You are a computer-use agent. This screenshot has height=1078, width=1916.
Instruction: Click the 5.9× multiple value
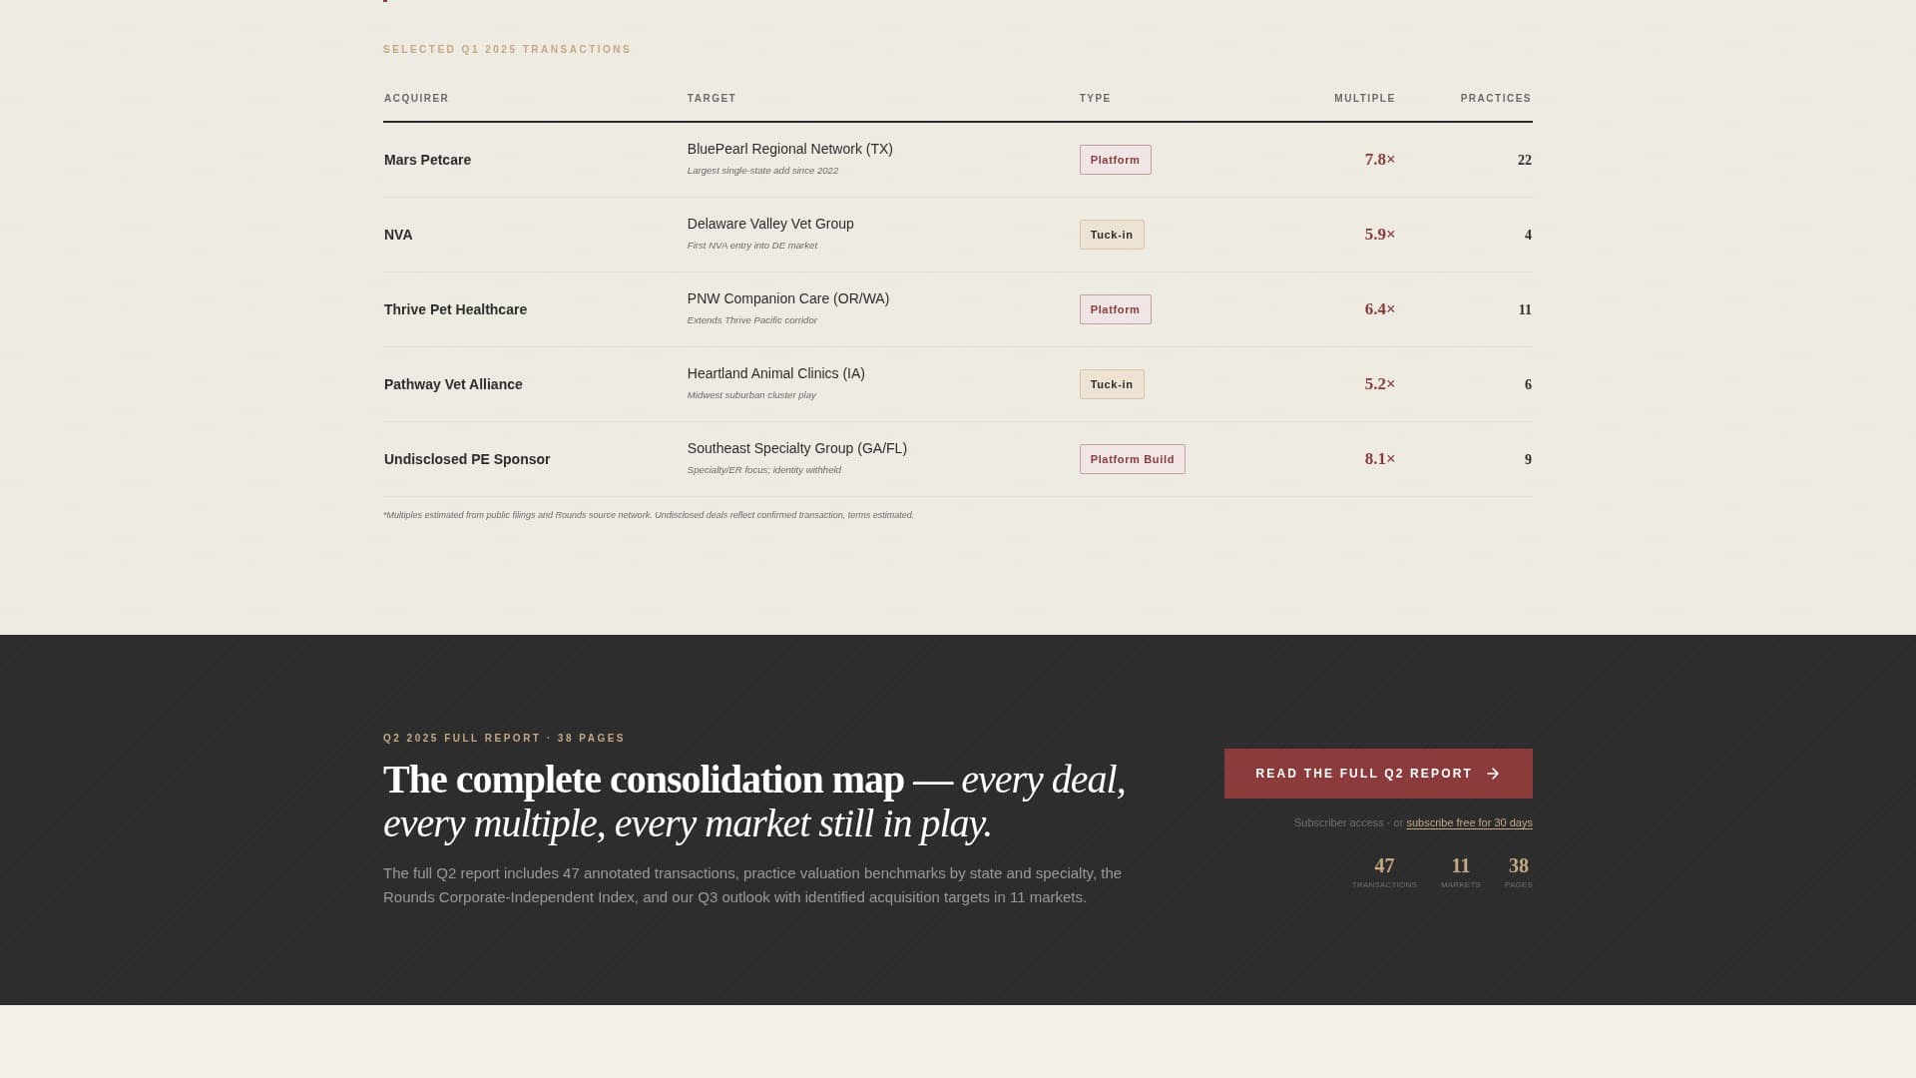pos(1380,235)
